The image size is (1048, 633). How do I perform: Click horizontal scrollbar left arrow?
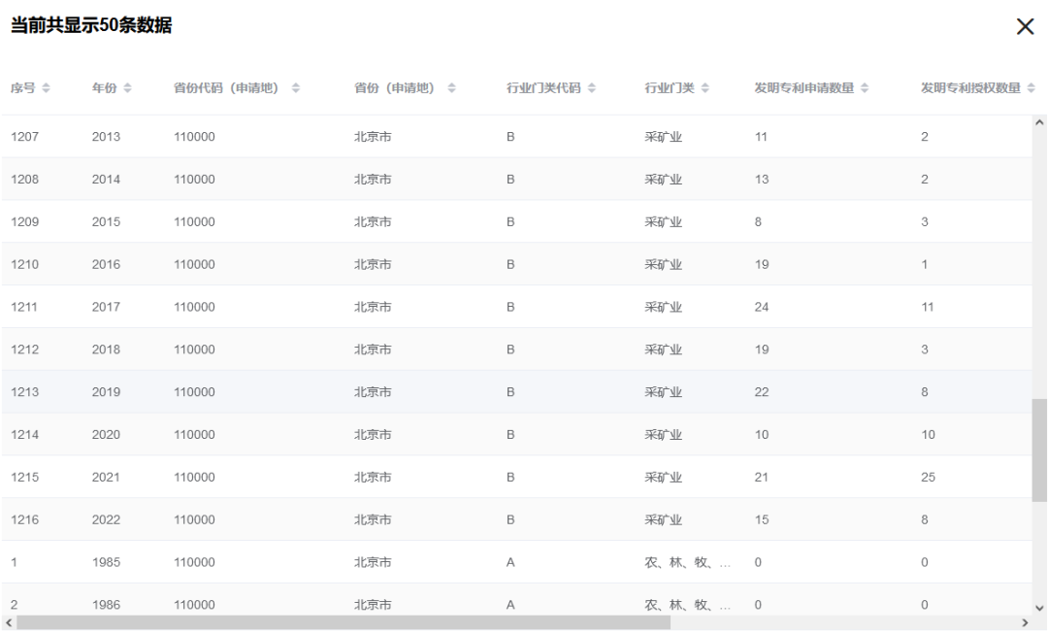(x=8, y=623)
